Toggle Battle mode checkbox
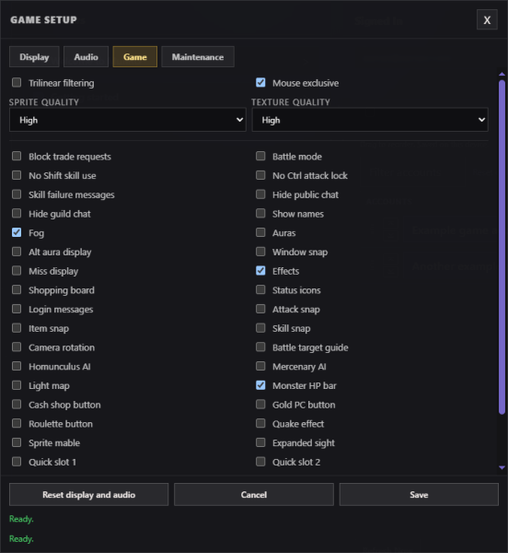The width and height of the screenshot is (508, 553). click(x=260, y=156)
